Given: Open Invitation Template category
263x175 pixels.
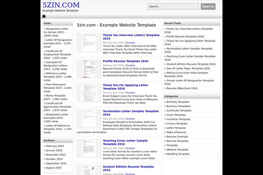Looking at the screenshot, I should pos(178,119).
